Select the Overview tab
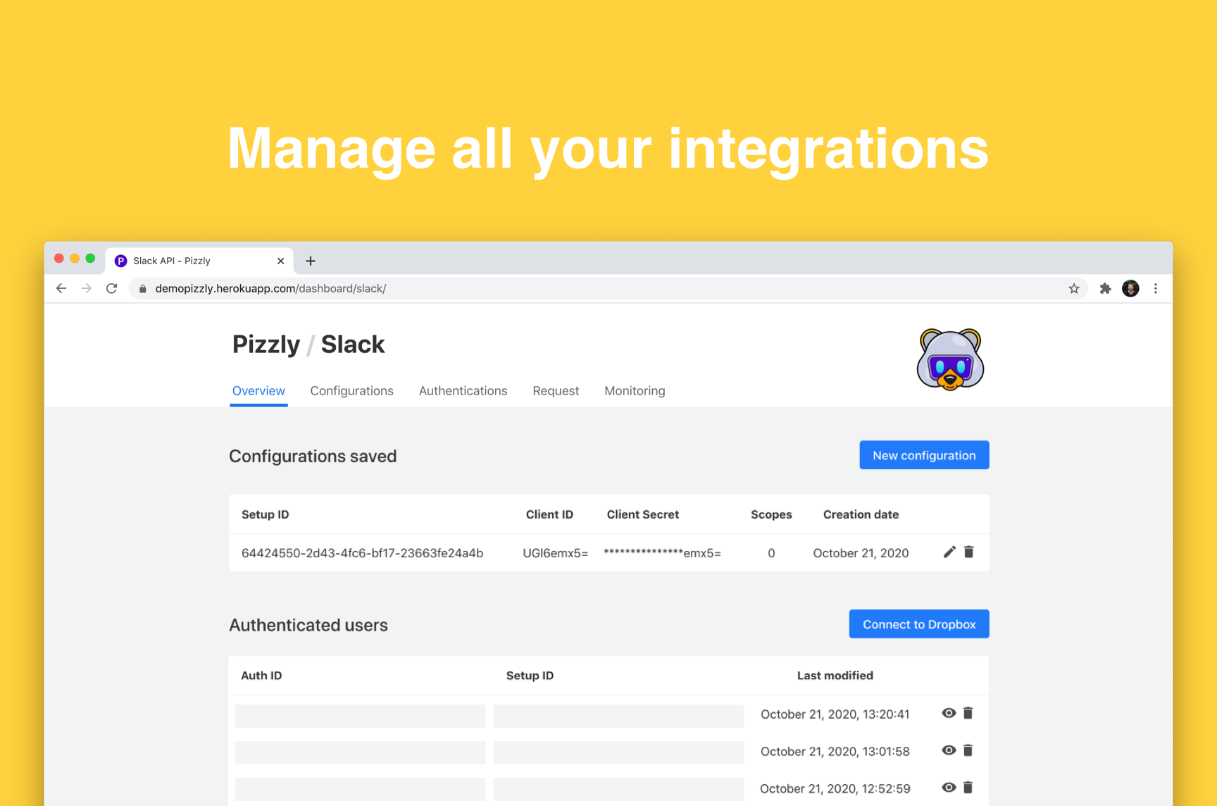Viewport: 1217px width, 806px height. [x=258, y=391]
